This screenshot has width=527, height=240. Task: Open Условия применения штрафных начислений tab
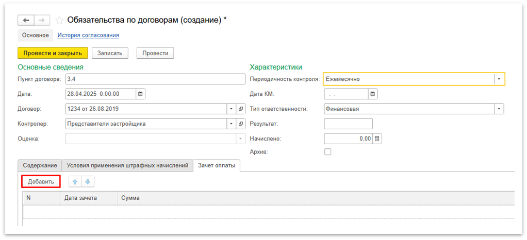[127, 165]
